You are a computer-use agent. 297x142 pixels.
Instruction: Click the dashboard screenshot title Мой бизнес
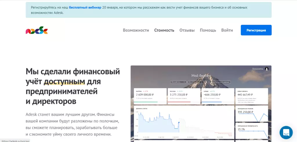click(x=201, y=76)
